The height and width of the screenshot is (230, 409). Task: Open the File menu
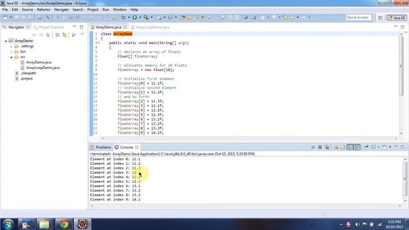point(5,10)
